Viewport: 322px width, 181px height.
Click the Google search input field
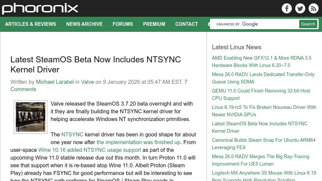point(255,24)
